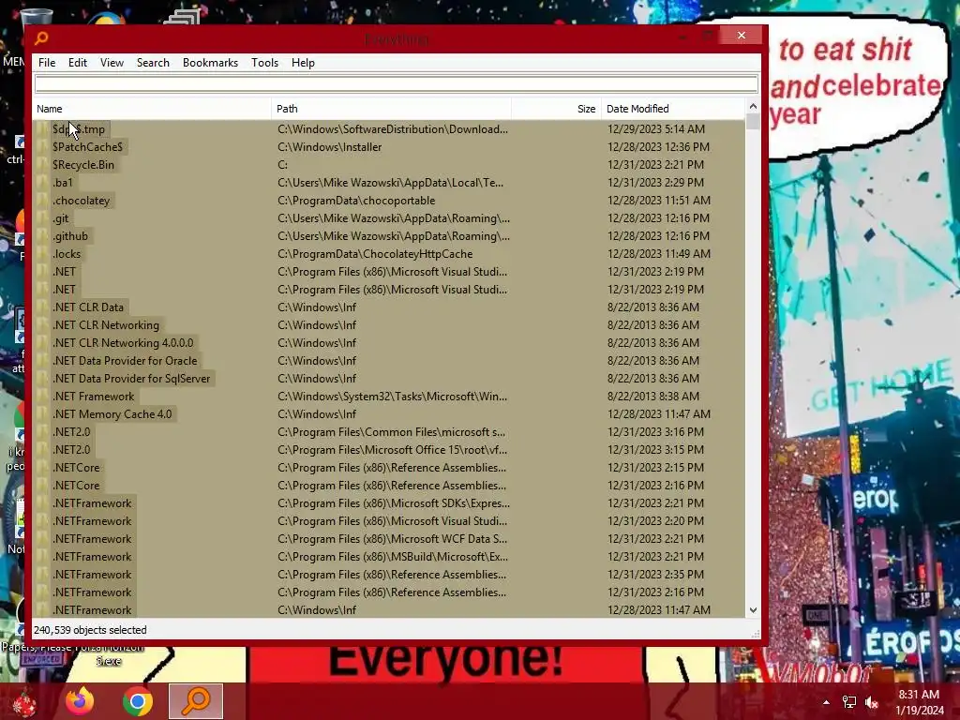The width and height of the screenshot is (960, 720).
Task: Click the Start button on the taskbar
Action: [24, 702]
